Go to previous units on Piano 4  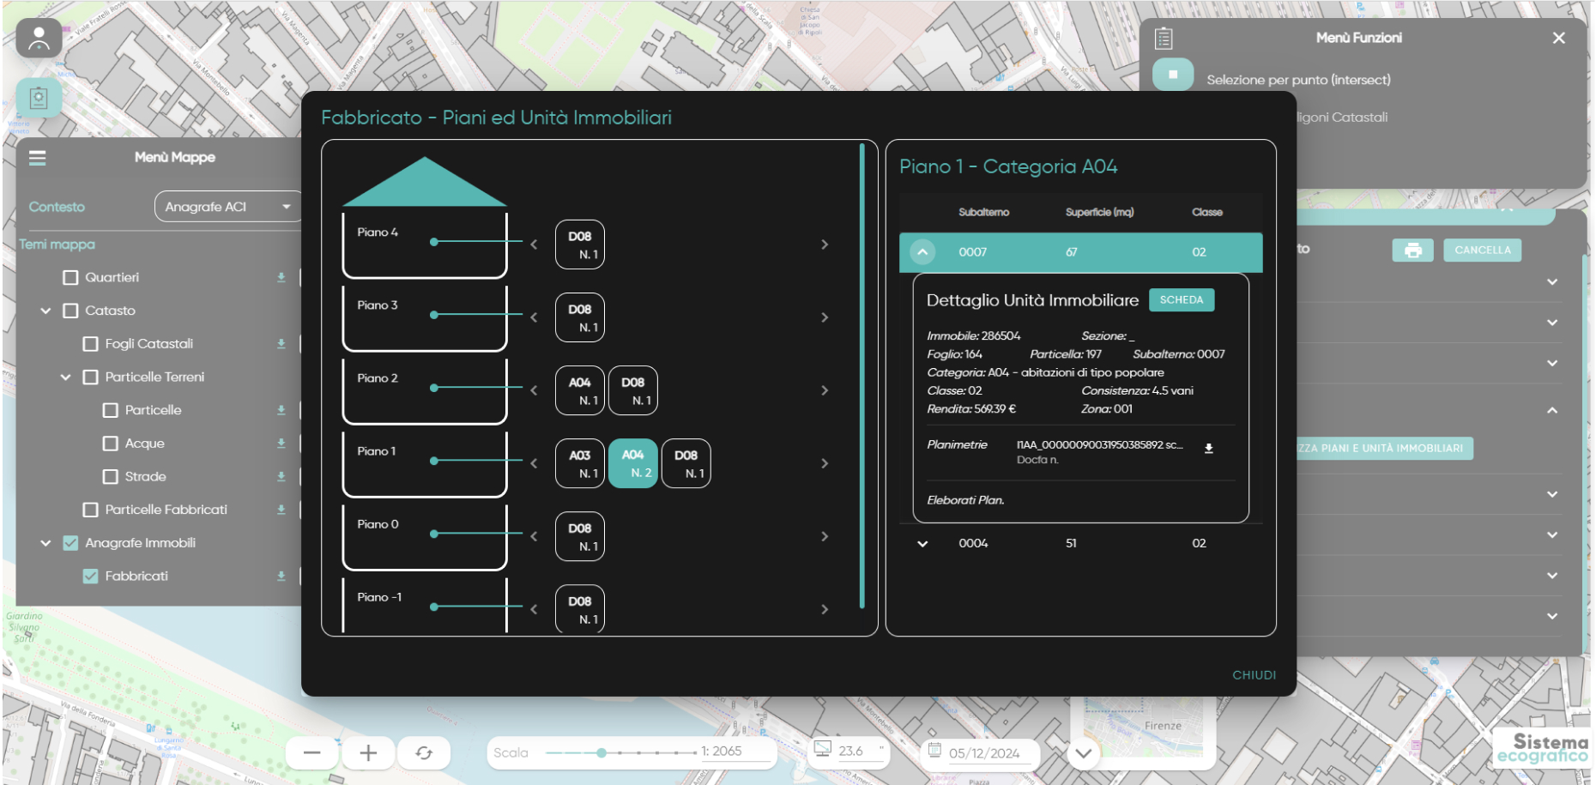click(534, 245)
